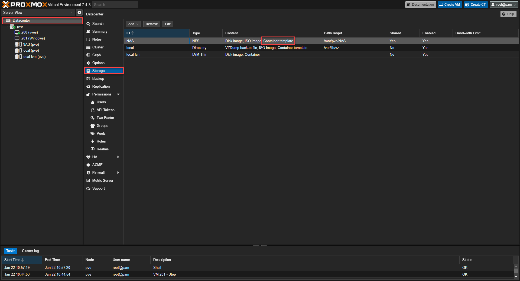520x281 pixels.
Task: Expand the Firewall submenu arrow
Action: pos(118,173)
